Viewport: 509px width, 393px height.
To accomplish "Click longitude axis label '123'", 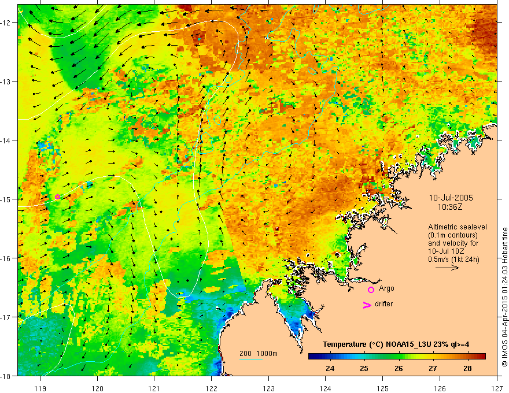I will [268, 388].
